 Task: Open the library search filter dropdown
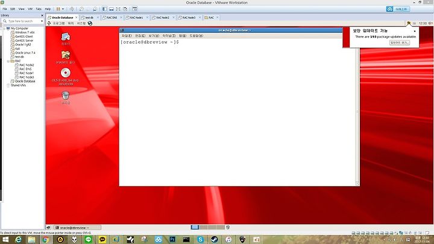[x=42, y=21]
